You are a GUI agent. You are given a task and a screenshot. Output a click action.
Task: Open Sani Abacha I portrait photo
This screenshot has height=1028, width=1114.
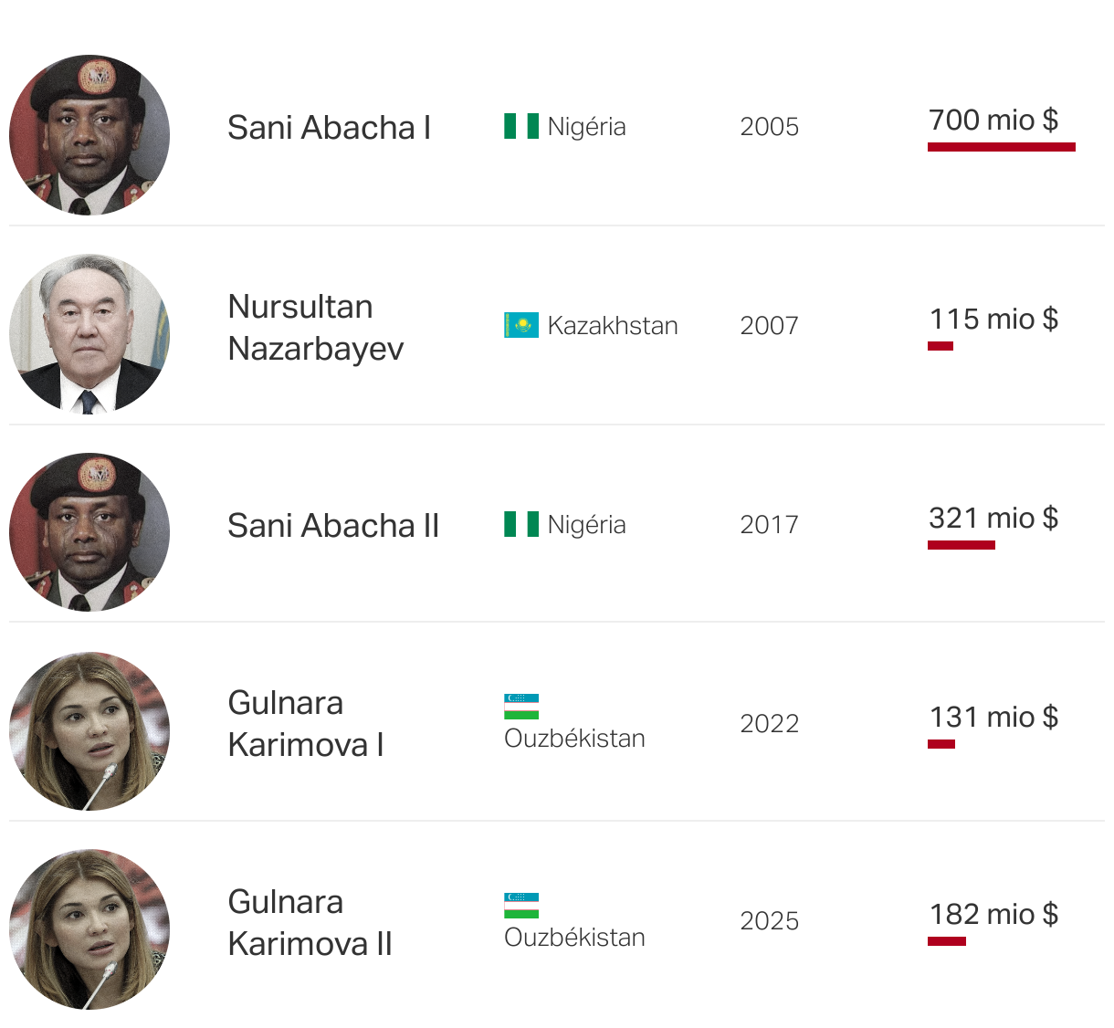pyautogui.click(x=89, y=135)
